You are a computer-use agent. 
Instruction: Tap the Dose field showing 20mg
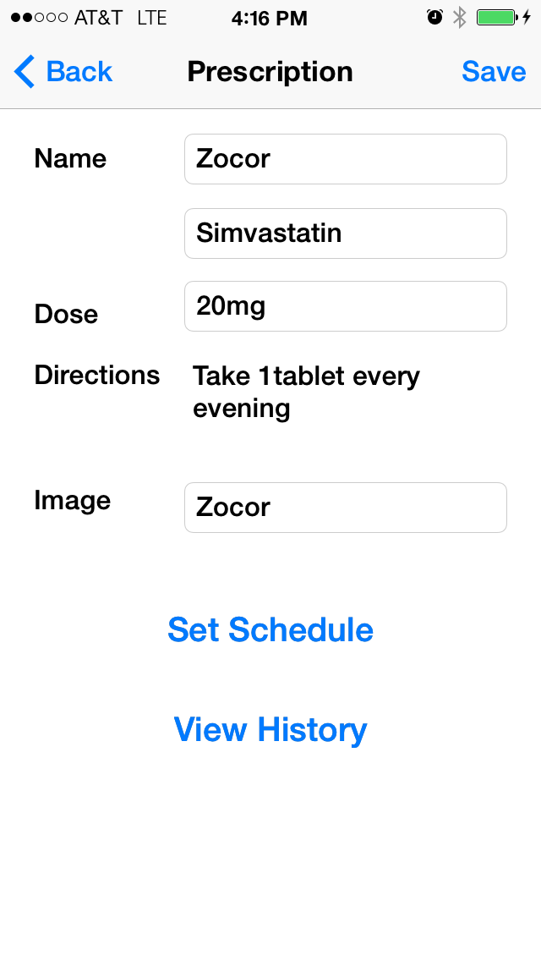pos(345,306)
